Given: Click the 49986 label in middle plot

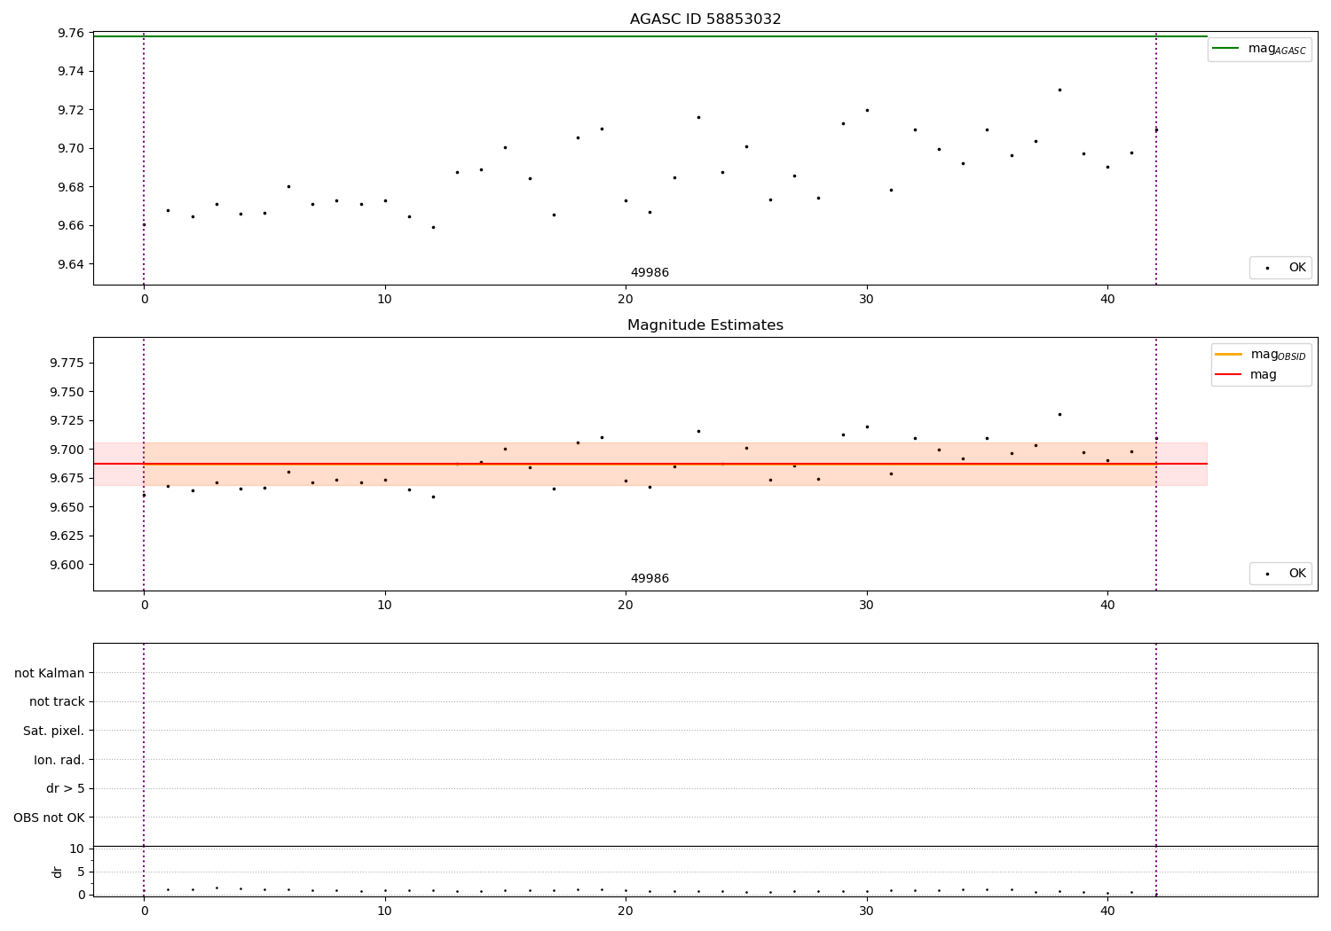Looking at the screenshot, I should coord(650,579).
